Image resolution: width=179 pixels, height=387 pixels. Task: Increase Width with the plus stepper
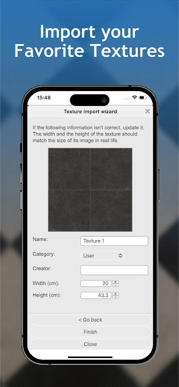(116, 282)
